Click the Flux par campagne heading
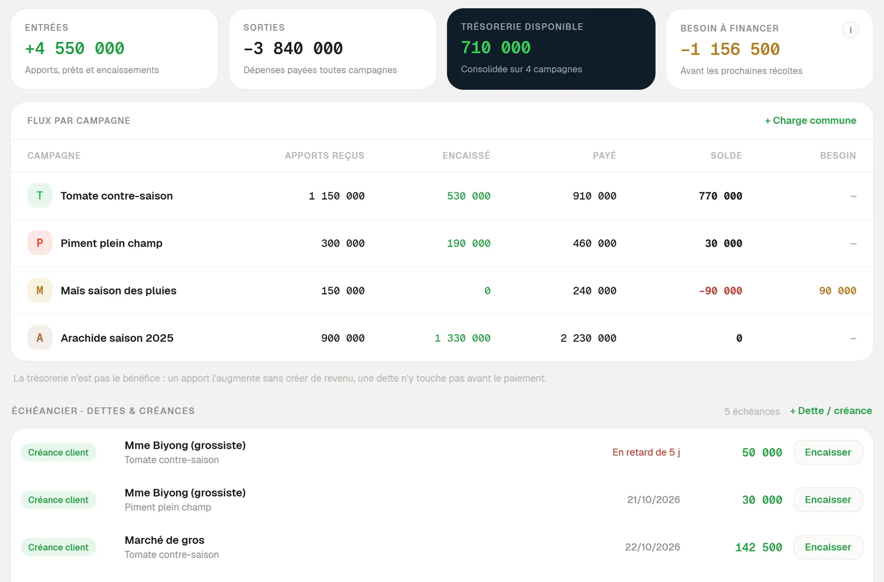Viewport: 884px width, 582px height. tap(79, 121)
